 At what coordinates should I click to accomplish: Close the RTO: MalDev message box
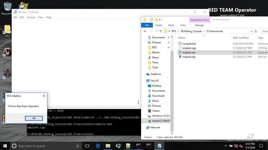coord(44,96)
